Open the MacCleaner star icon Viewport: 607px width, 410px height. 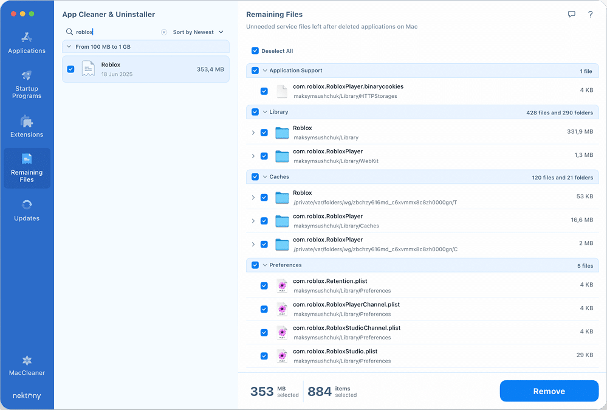(27, 360)
